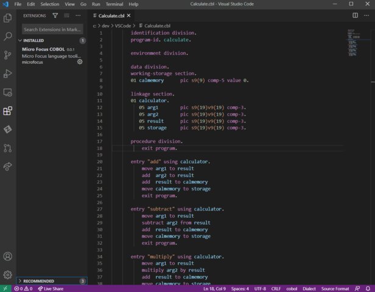
Task: Click the VSCode breadcrumb segment
Action: click(123, 26)
